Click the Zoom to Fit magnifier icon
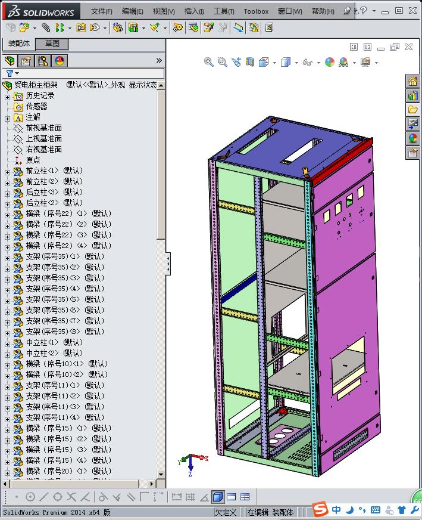This screenshot has height=520, width=422. point(208,62)
